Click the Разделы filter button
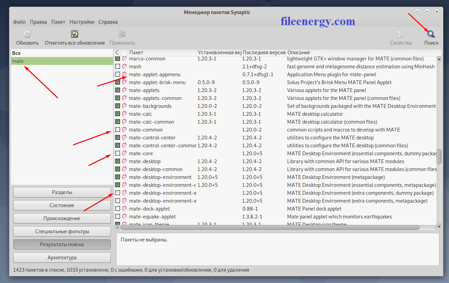The width and height of the screenshot is (449, 283). point(62,192)
